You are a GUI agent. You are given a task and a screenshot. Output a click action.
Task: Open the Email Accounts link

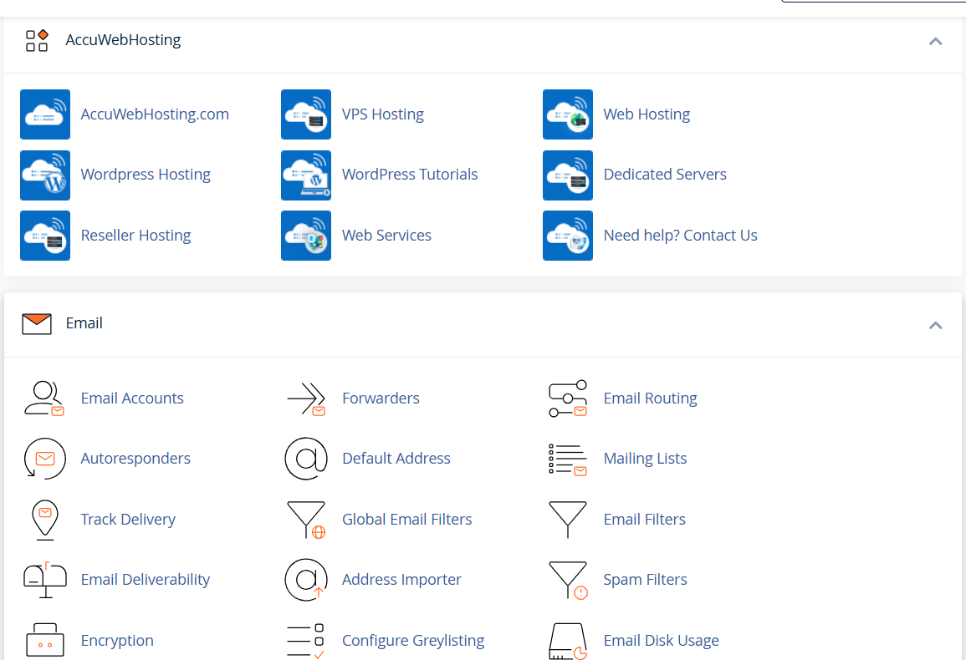click(132, 399)
